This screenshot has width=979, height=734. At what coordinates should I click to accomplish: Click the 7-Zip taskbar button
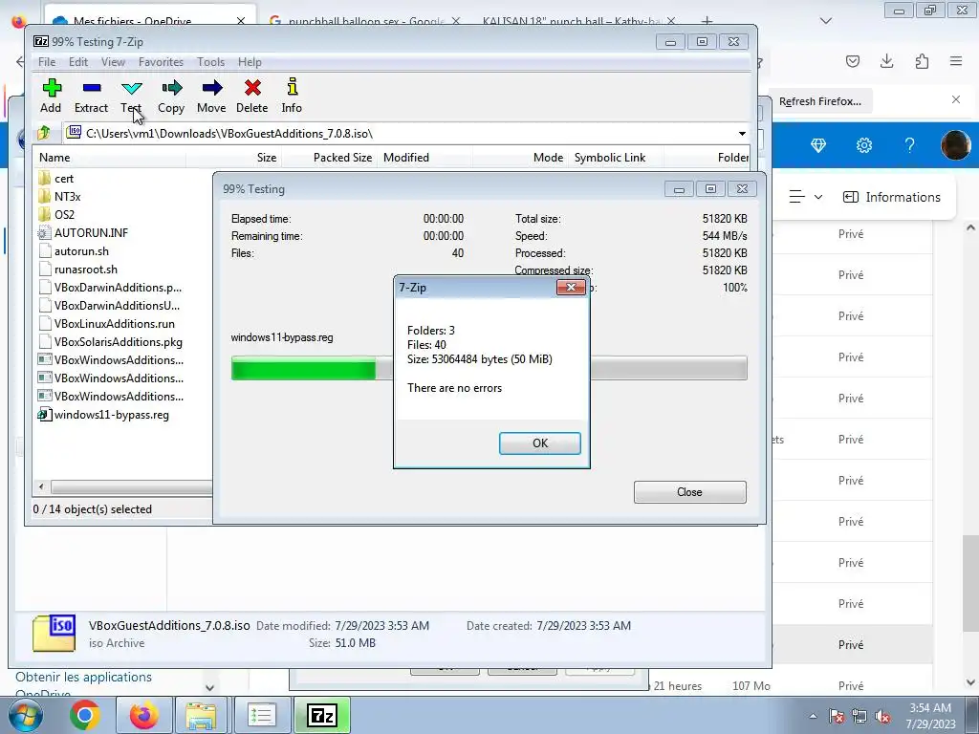click(x=322, y=715)
